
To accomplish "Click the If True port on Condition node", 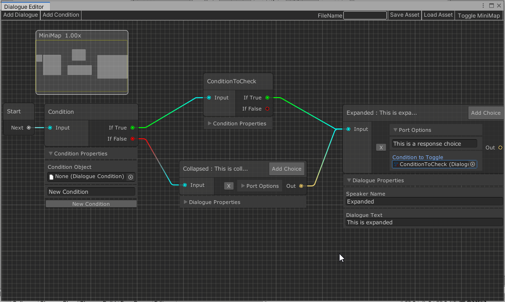I will coord(133,128).
